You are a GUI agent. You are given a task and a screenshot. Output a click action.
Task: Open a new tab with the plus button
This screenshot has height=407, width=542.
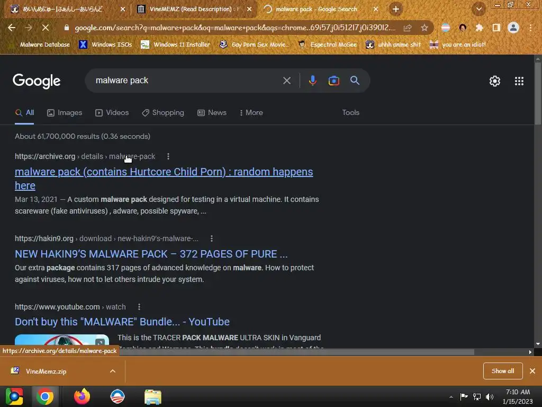pyautogui.click(x=396, y=9)
